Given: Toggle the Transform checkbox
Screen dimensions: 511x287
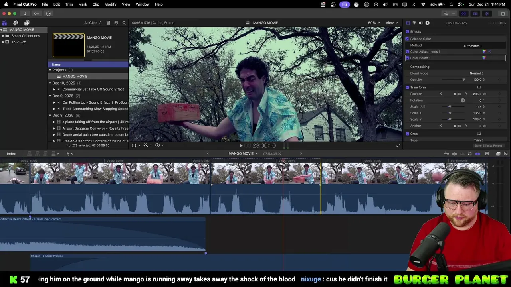Looking at the screenshot, I should coord(408,87).
